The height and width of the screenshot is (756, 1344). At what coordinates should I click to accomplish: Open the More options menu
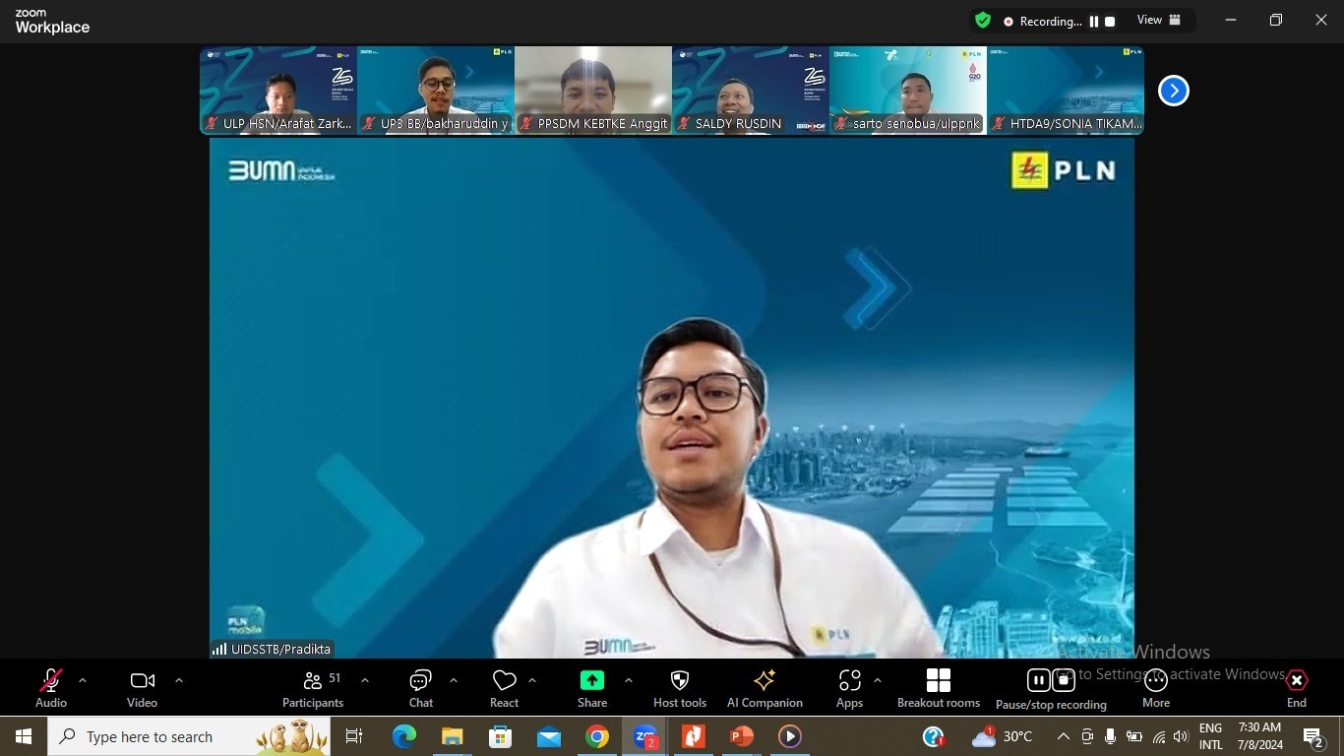[x=1156, y=687]
